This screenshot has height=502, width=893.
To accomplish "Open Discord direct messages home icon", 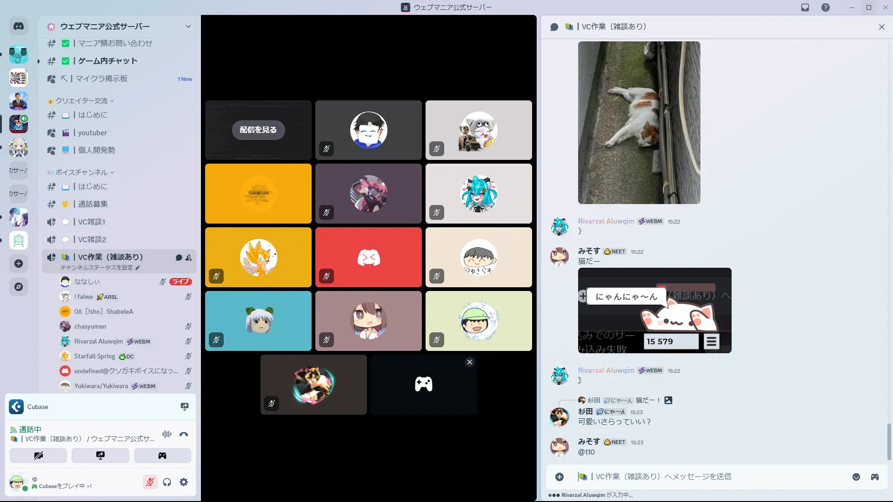I will click(19, 26).
